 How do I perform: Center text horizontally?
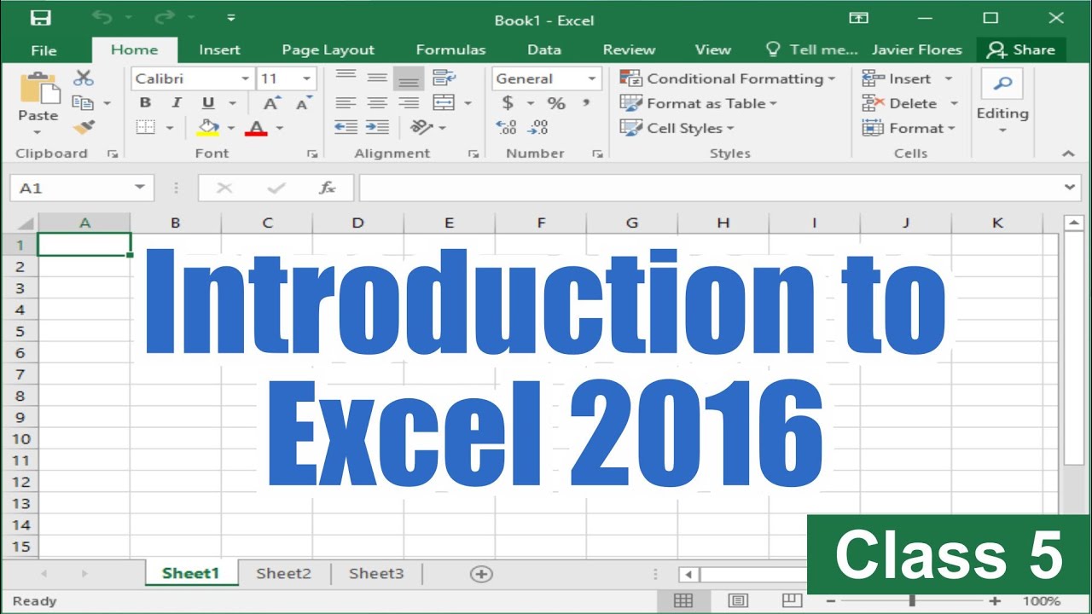tap(377, 103)
